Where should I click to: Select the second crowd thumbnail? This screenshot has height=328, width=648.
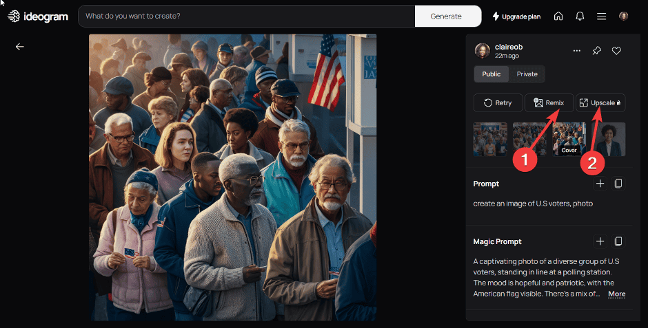pos(530,140)
